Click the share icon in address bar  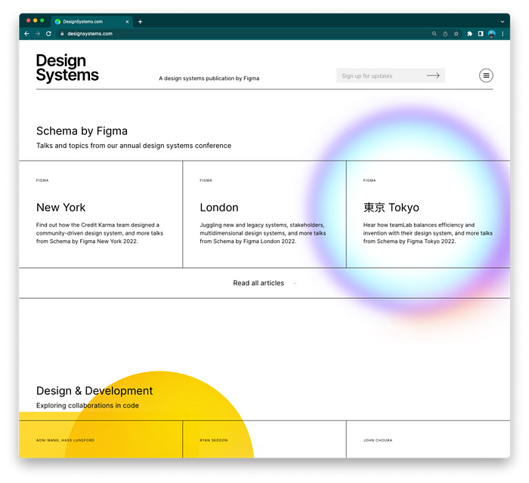(x=445, y=34)
